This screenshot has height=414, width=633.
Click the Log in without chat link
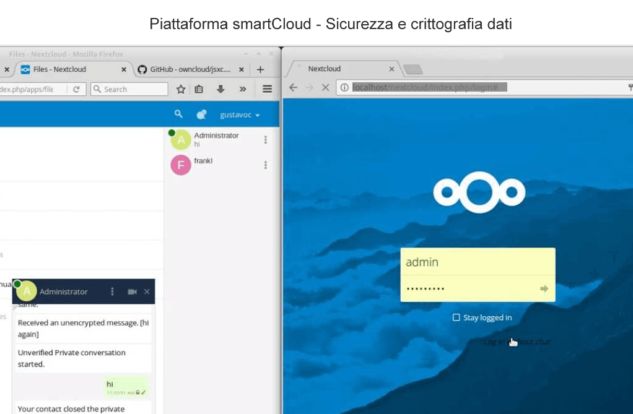click(517, 342)
